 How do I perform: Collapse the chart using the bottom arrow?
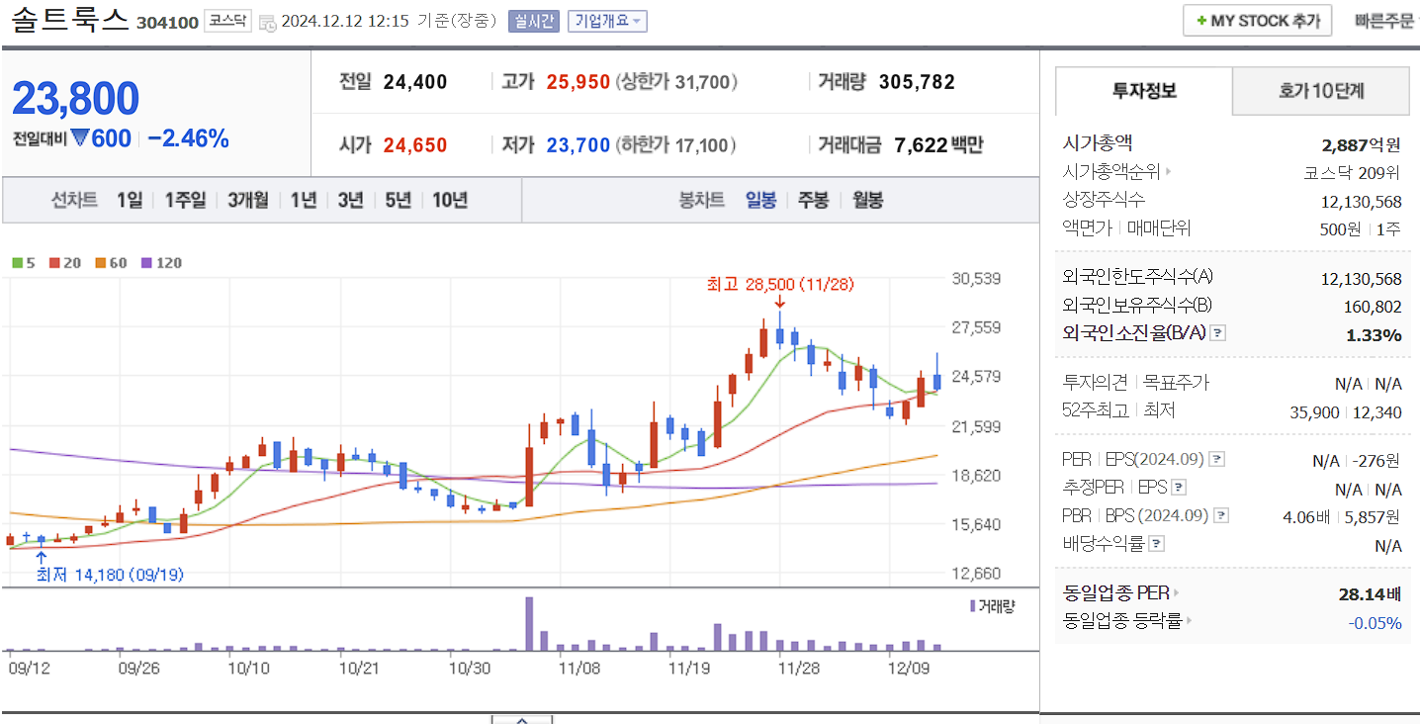521,721
